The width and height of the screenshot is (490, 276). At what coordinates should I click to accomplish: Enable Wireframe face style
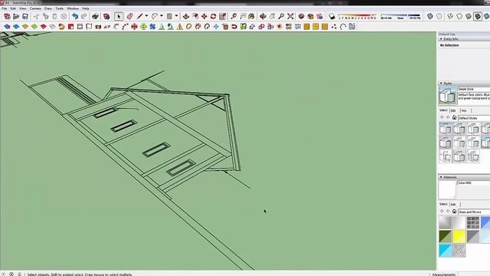(450, 16)
